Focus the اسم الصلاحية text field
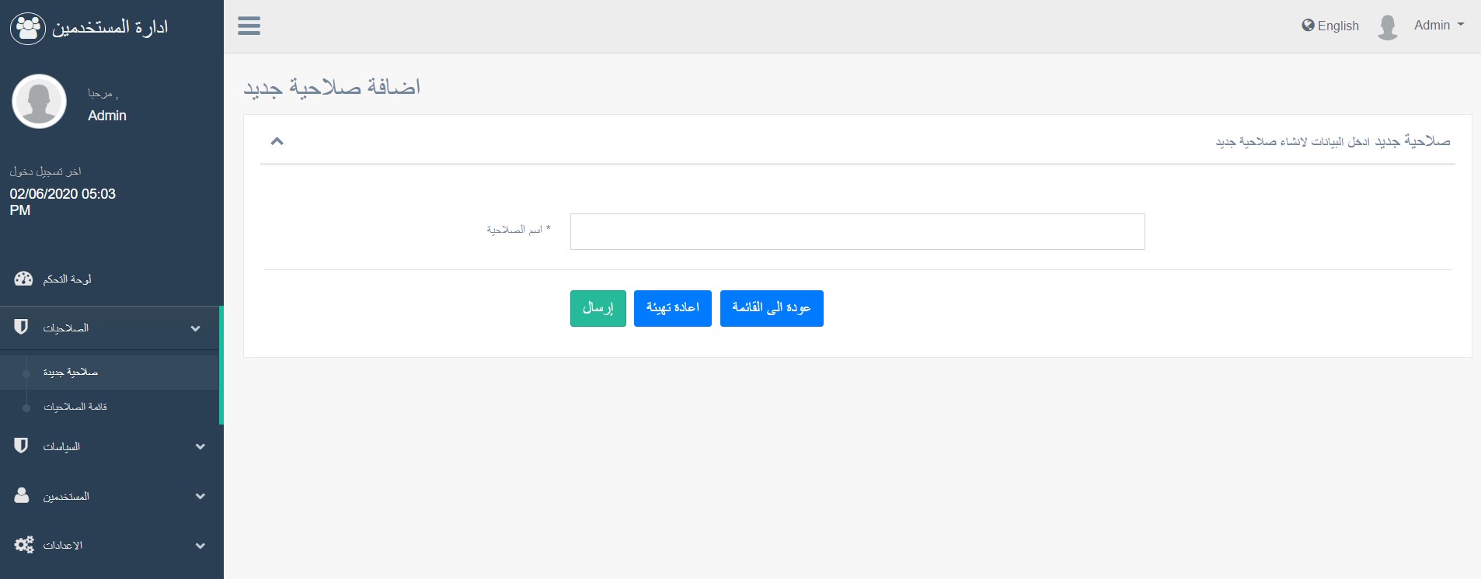 (x=857, y=231)
